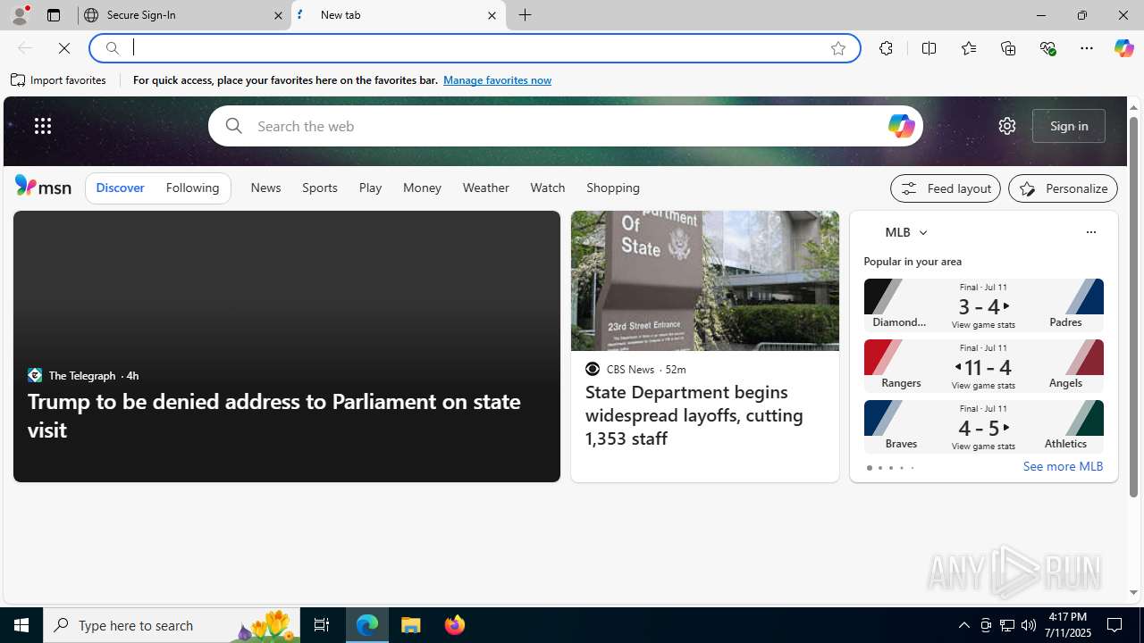Open Weather menu item
Image resolution: width=1144 pixels, height=643 pixels.
[x=485, y=188]
